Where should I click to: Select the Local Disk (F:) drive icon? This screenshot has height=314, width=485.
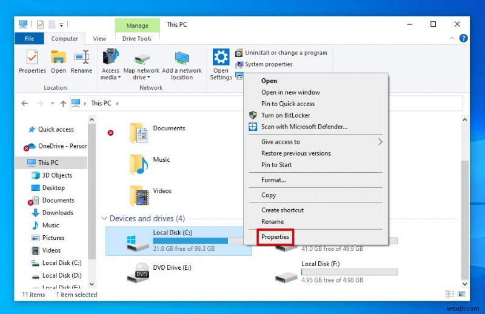286,277
